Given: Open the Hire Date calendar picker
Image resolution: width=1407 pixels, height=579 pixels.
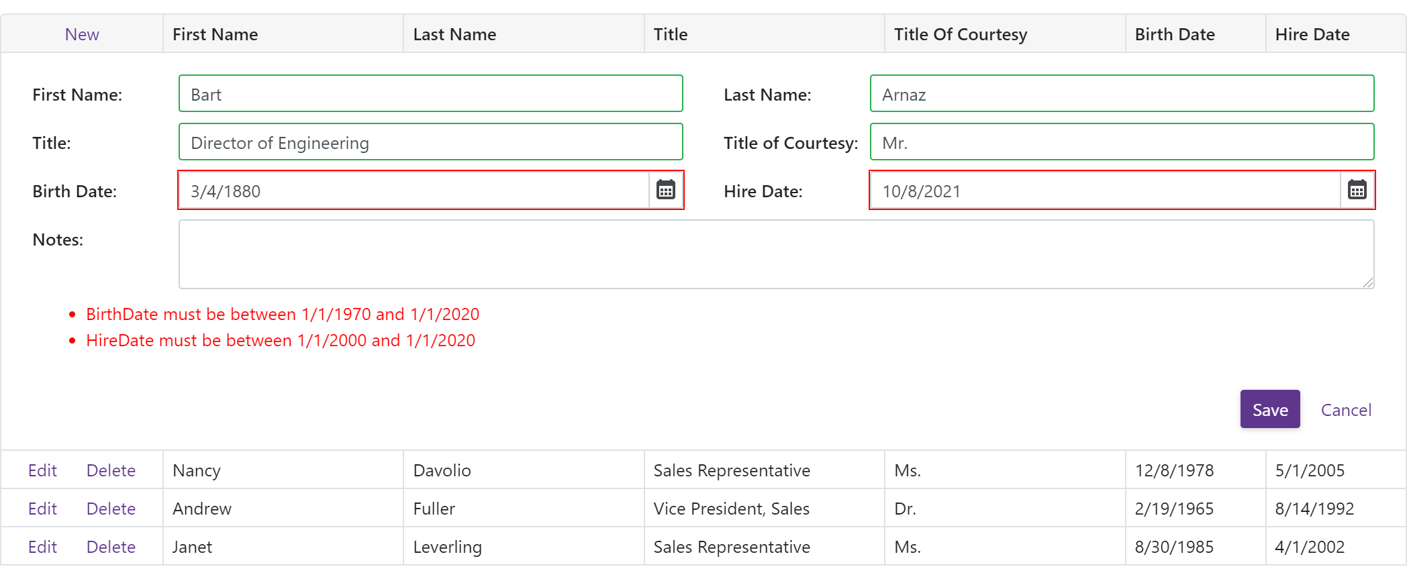Looking at the screenshot, I should pyautogui.click(x=1357, y=191).
